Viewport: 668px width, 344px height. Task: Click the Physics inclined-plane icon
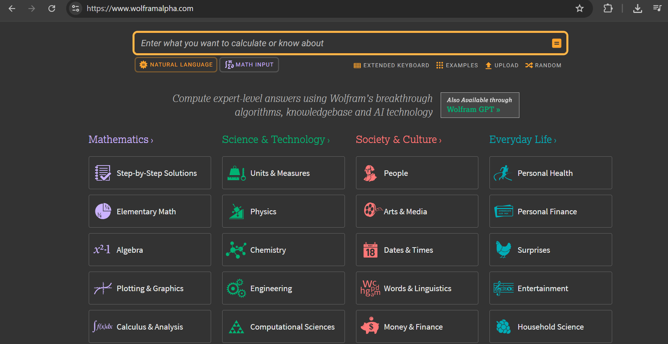(x=237, y=211)
